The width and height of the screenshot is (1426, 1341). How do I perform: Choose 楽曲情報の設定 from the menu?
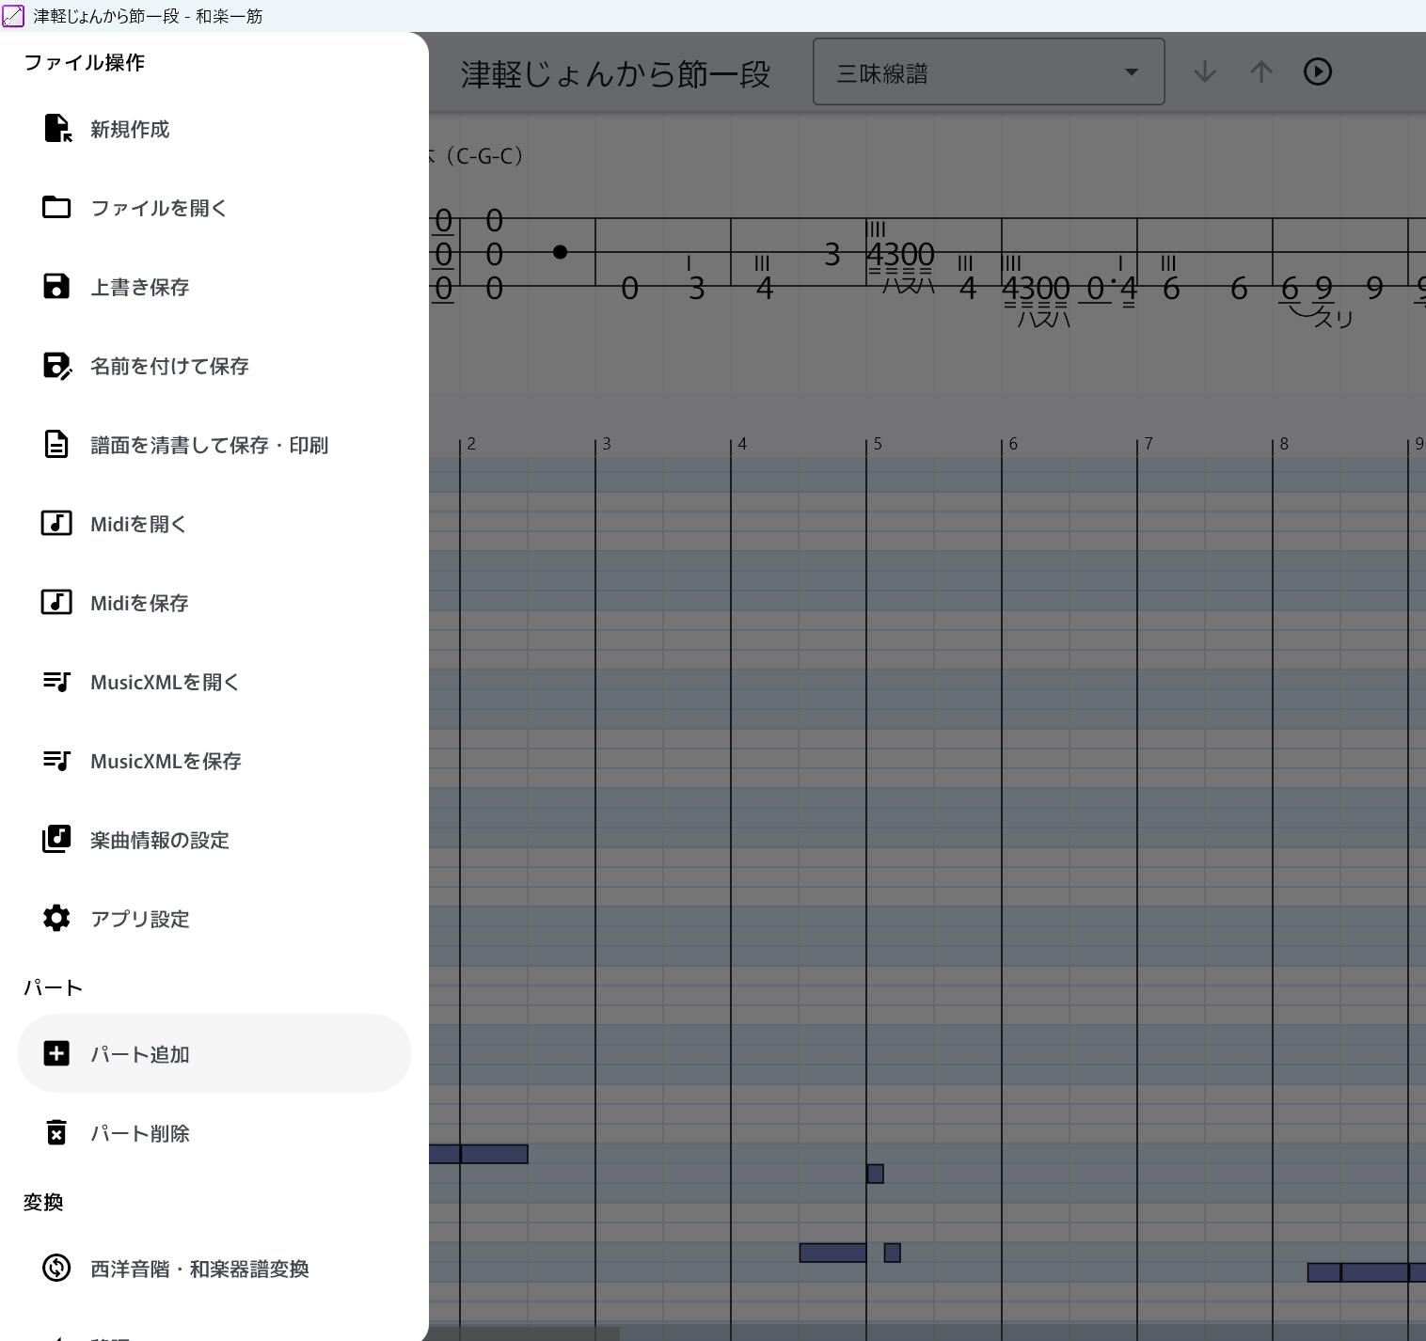(160, 840)
